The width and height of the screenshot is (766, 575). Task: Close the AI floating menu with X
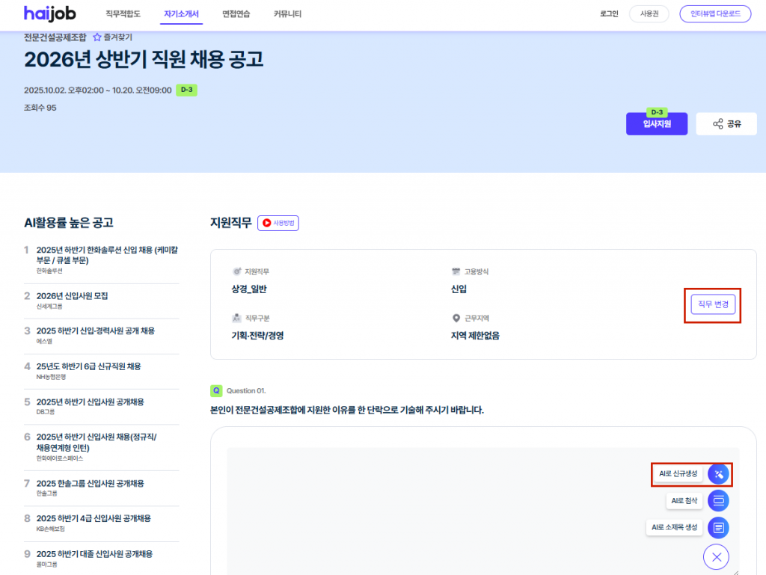click(x=716, y=556)
